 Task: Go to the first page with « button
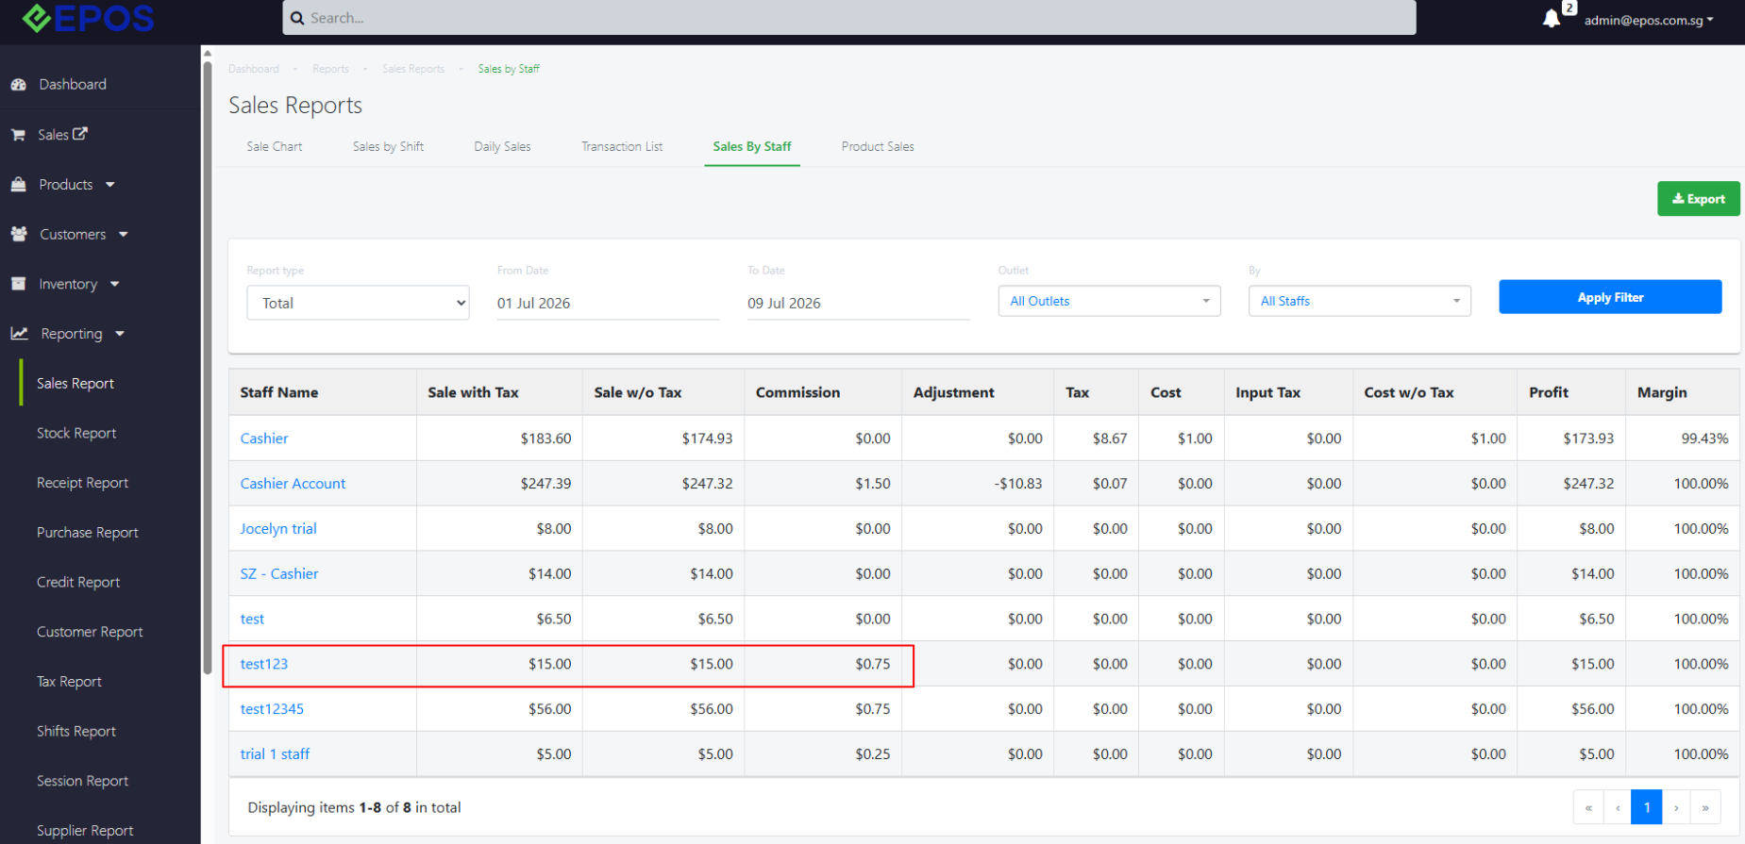click(x=1588, y=807)
